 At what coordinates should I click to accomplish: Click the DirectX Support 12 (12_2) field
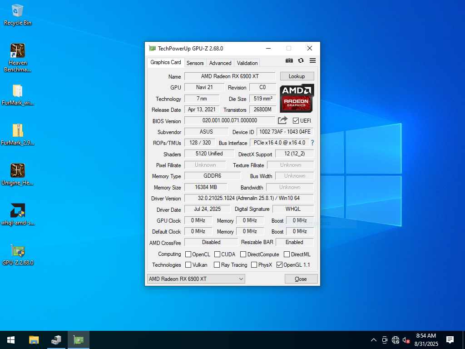[x=294, y=154]
